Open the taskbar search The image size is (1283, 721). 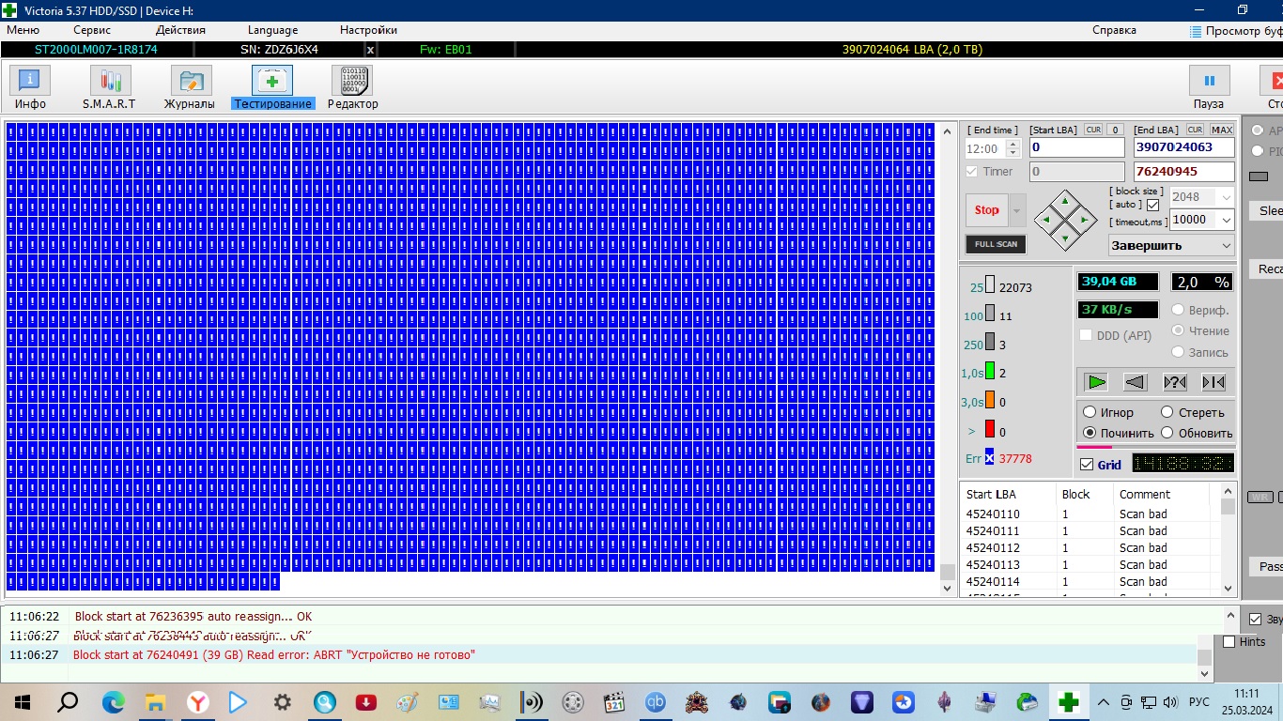(x=68, y=702)
